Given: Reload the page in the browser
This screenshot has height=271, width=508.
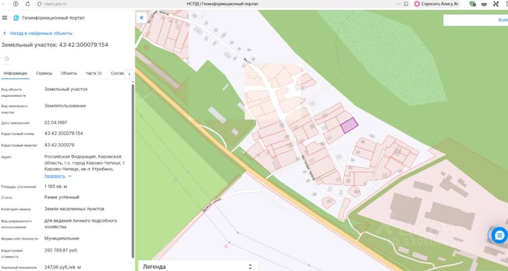Looking at the screenshot, I should 28,4.
